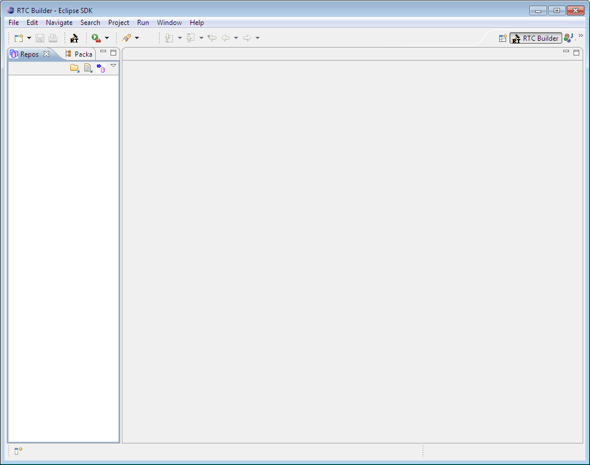The image size is (590, 465).
Task: Maximize the Repos view panel
Action: click(113, 52)
